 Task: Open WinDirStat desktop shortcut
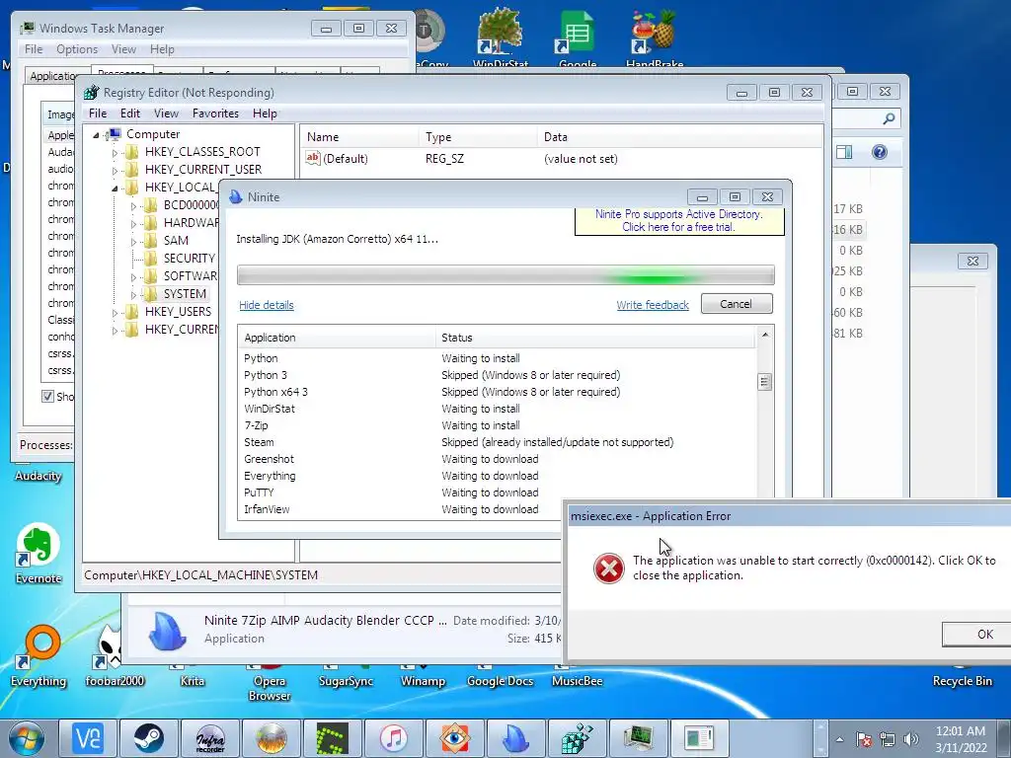500,38
